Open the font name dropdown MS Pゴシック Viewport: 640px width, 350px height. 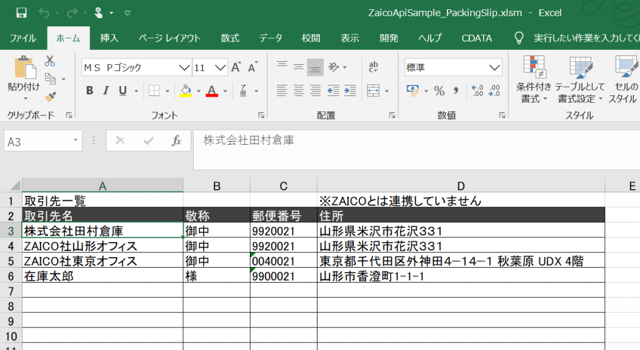point(184,67)
